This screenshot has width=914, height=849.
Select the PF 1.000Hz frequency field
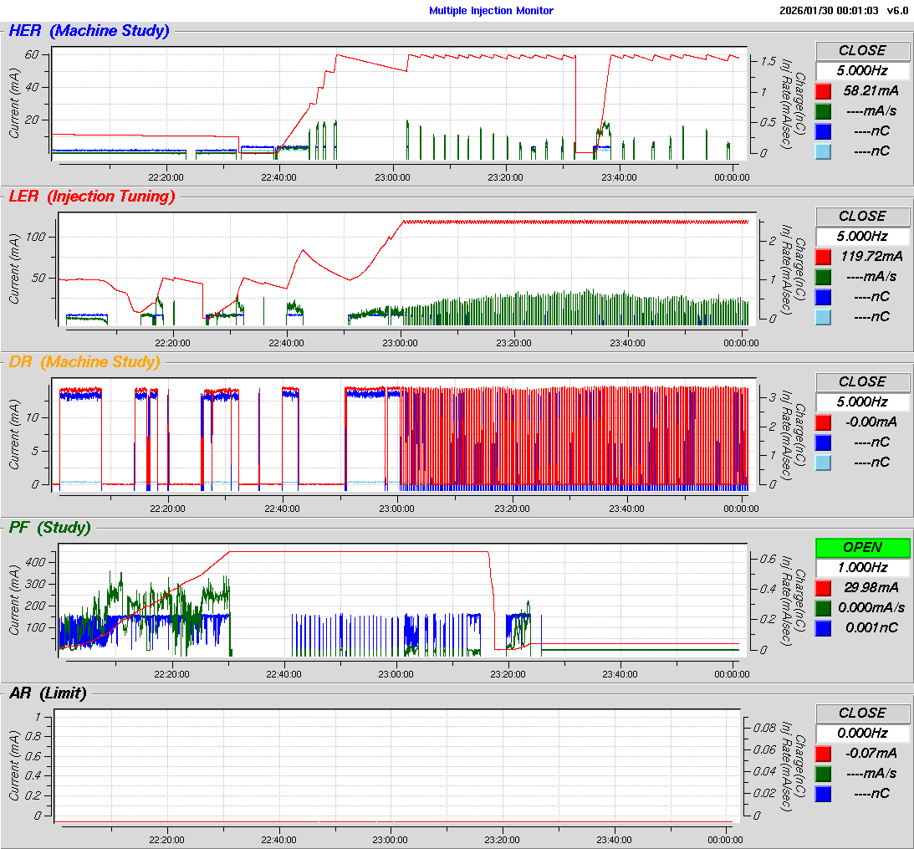(862, 567)
